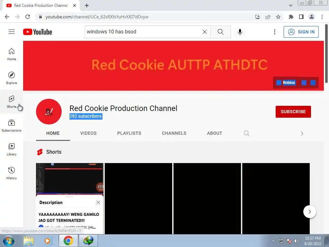Share this page from the address bar
The image size is (329, 247).
(x=268, y=17)
